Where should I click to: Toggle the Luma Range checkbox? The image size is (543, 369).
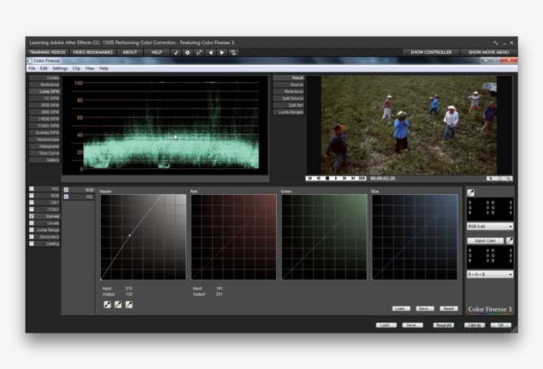click(32, 230)
